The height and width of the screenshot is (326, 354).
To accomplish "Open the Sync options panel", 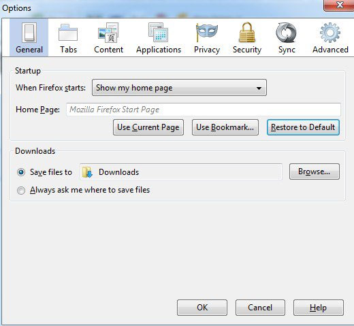I will [x=287, y=37].
